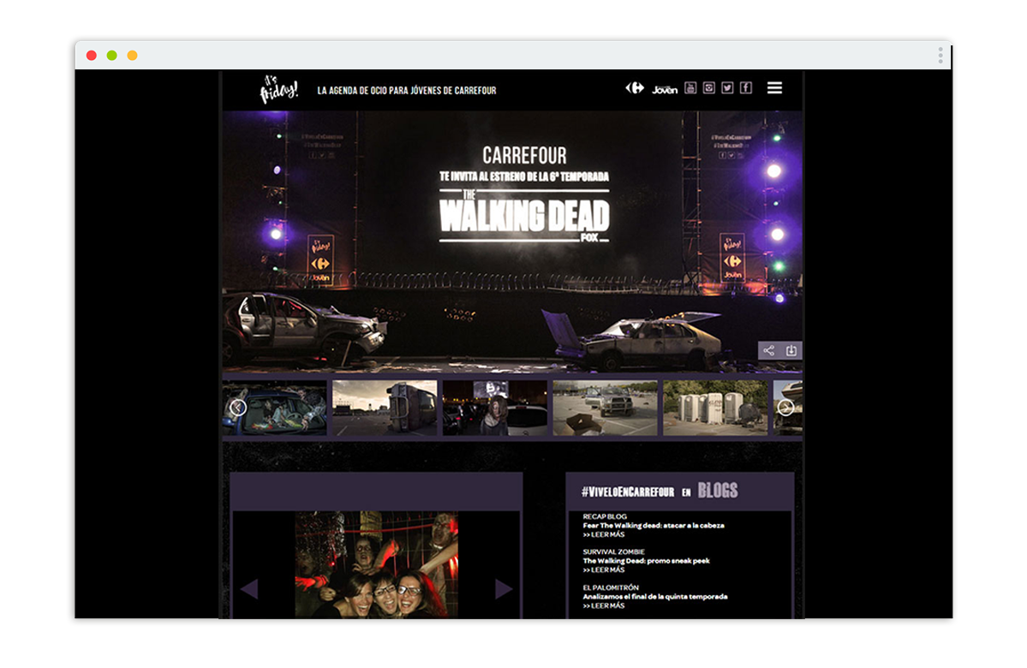Open the hamburger menu in header
The image size is (1027, 668).
click(774, 88)
